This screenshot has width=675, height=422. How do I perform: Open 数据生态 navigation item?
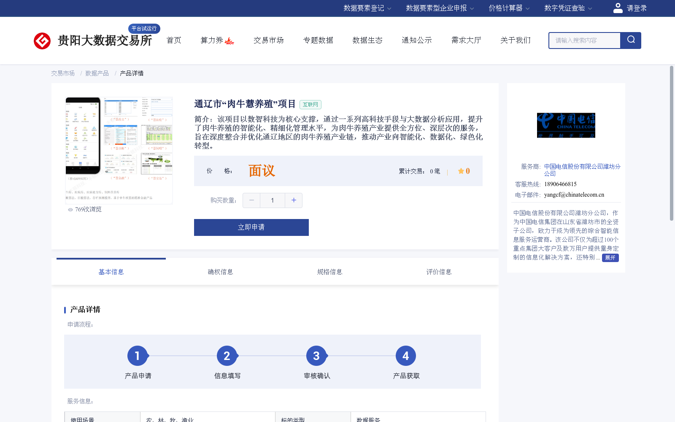[x=367, y=40]
